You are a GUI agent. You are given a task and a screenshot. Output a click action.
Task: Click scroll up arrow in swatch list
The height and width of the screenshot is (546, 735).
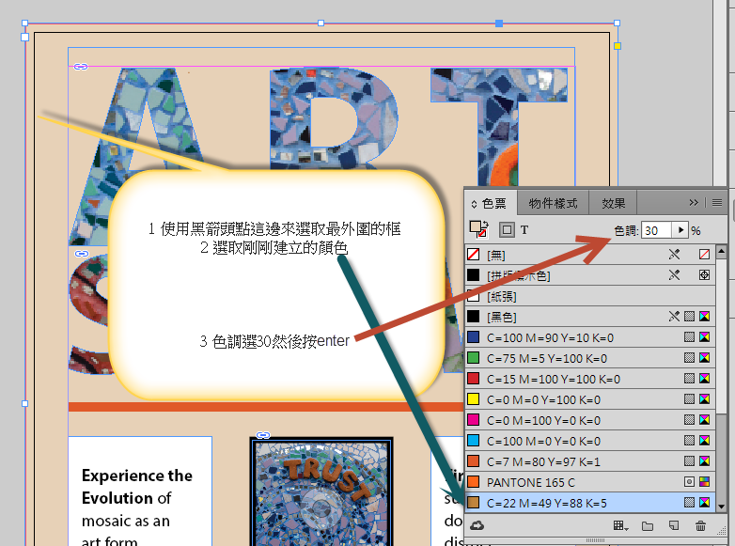721,252
